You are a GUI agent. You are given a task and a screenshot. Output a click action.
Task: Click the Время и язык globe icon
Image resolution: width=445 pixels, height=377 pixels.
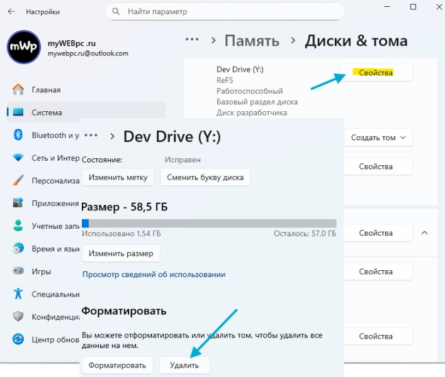click(x=18, y=248)
